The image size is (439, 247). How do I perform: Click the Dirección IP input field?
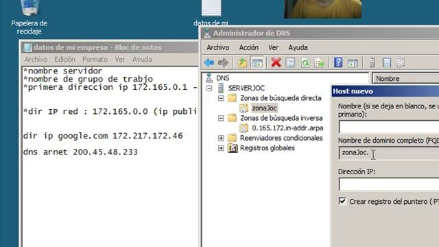(389, 185)
